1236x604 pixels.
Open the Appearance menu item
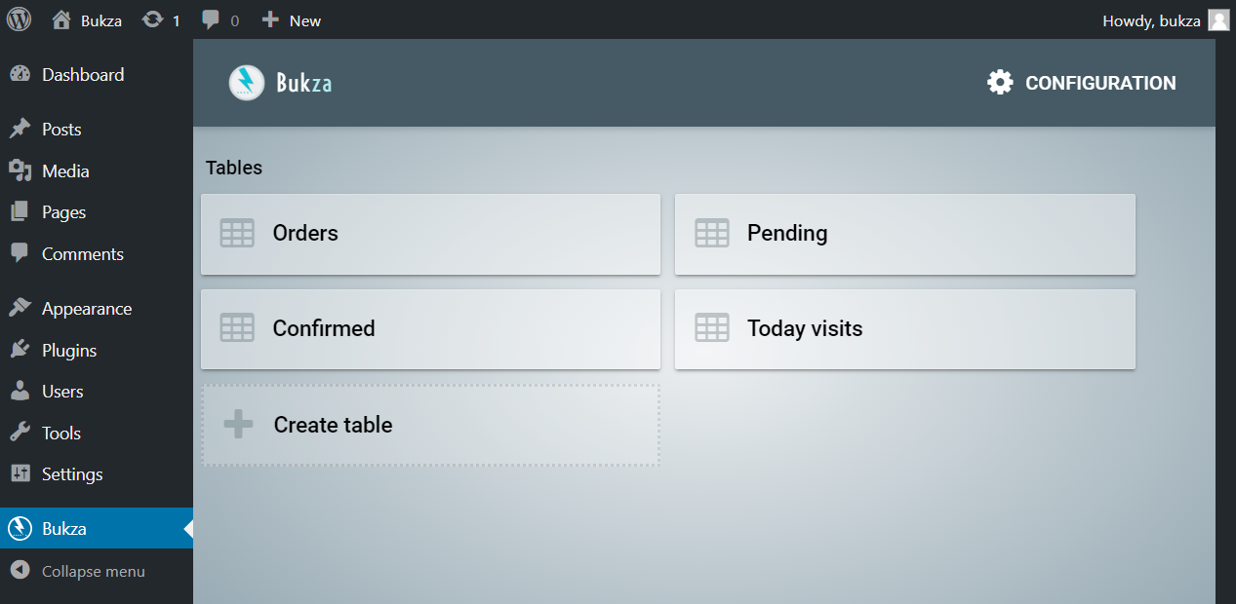pyautogui.click(x=86, y=309)
